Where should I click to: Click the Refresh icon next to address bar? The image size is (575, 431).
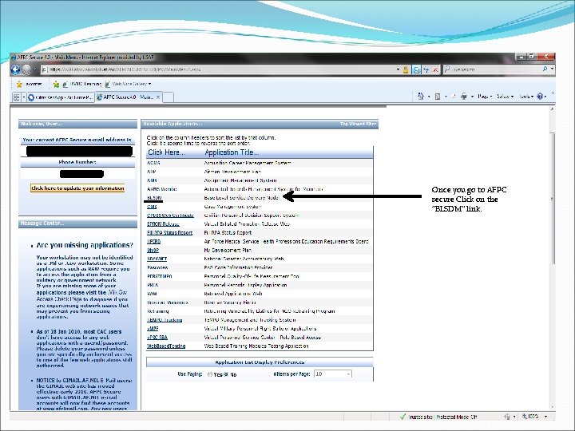(x=426, y=69)
